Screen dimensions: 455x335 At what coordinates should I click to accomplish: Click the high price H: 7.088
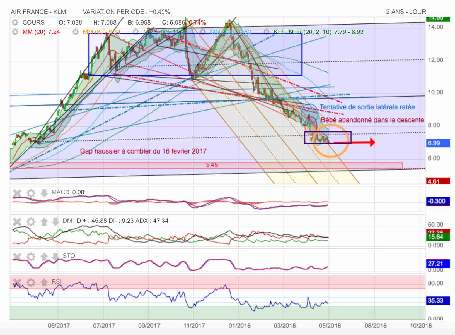[105, 22]
